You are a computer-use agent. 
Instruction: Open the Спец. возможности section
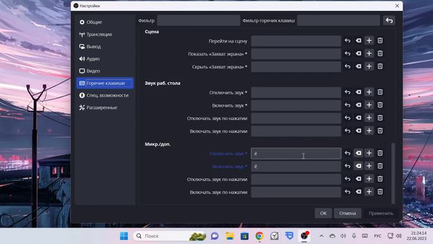(x=105, y=95)
